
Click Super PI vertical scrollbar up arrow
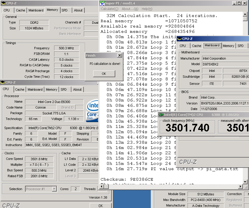coord(245,14)
